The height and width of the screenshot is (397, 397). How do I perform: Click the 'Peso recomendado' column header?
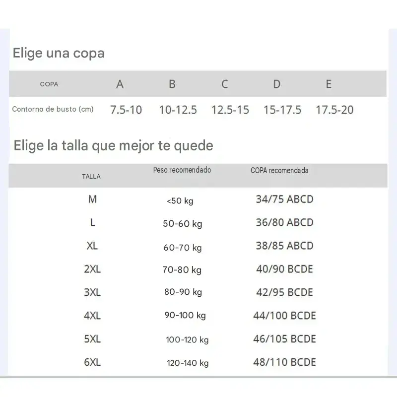182,170
